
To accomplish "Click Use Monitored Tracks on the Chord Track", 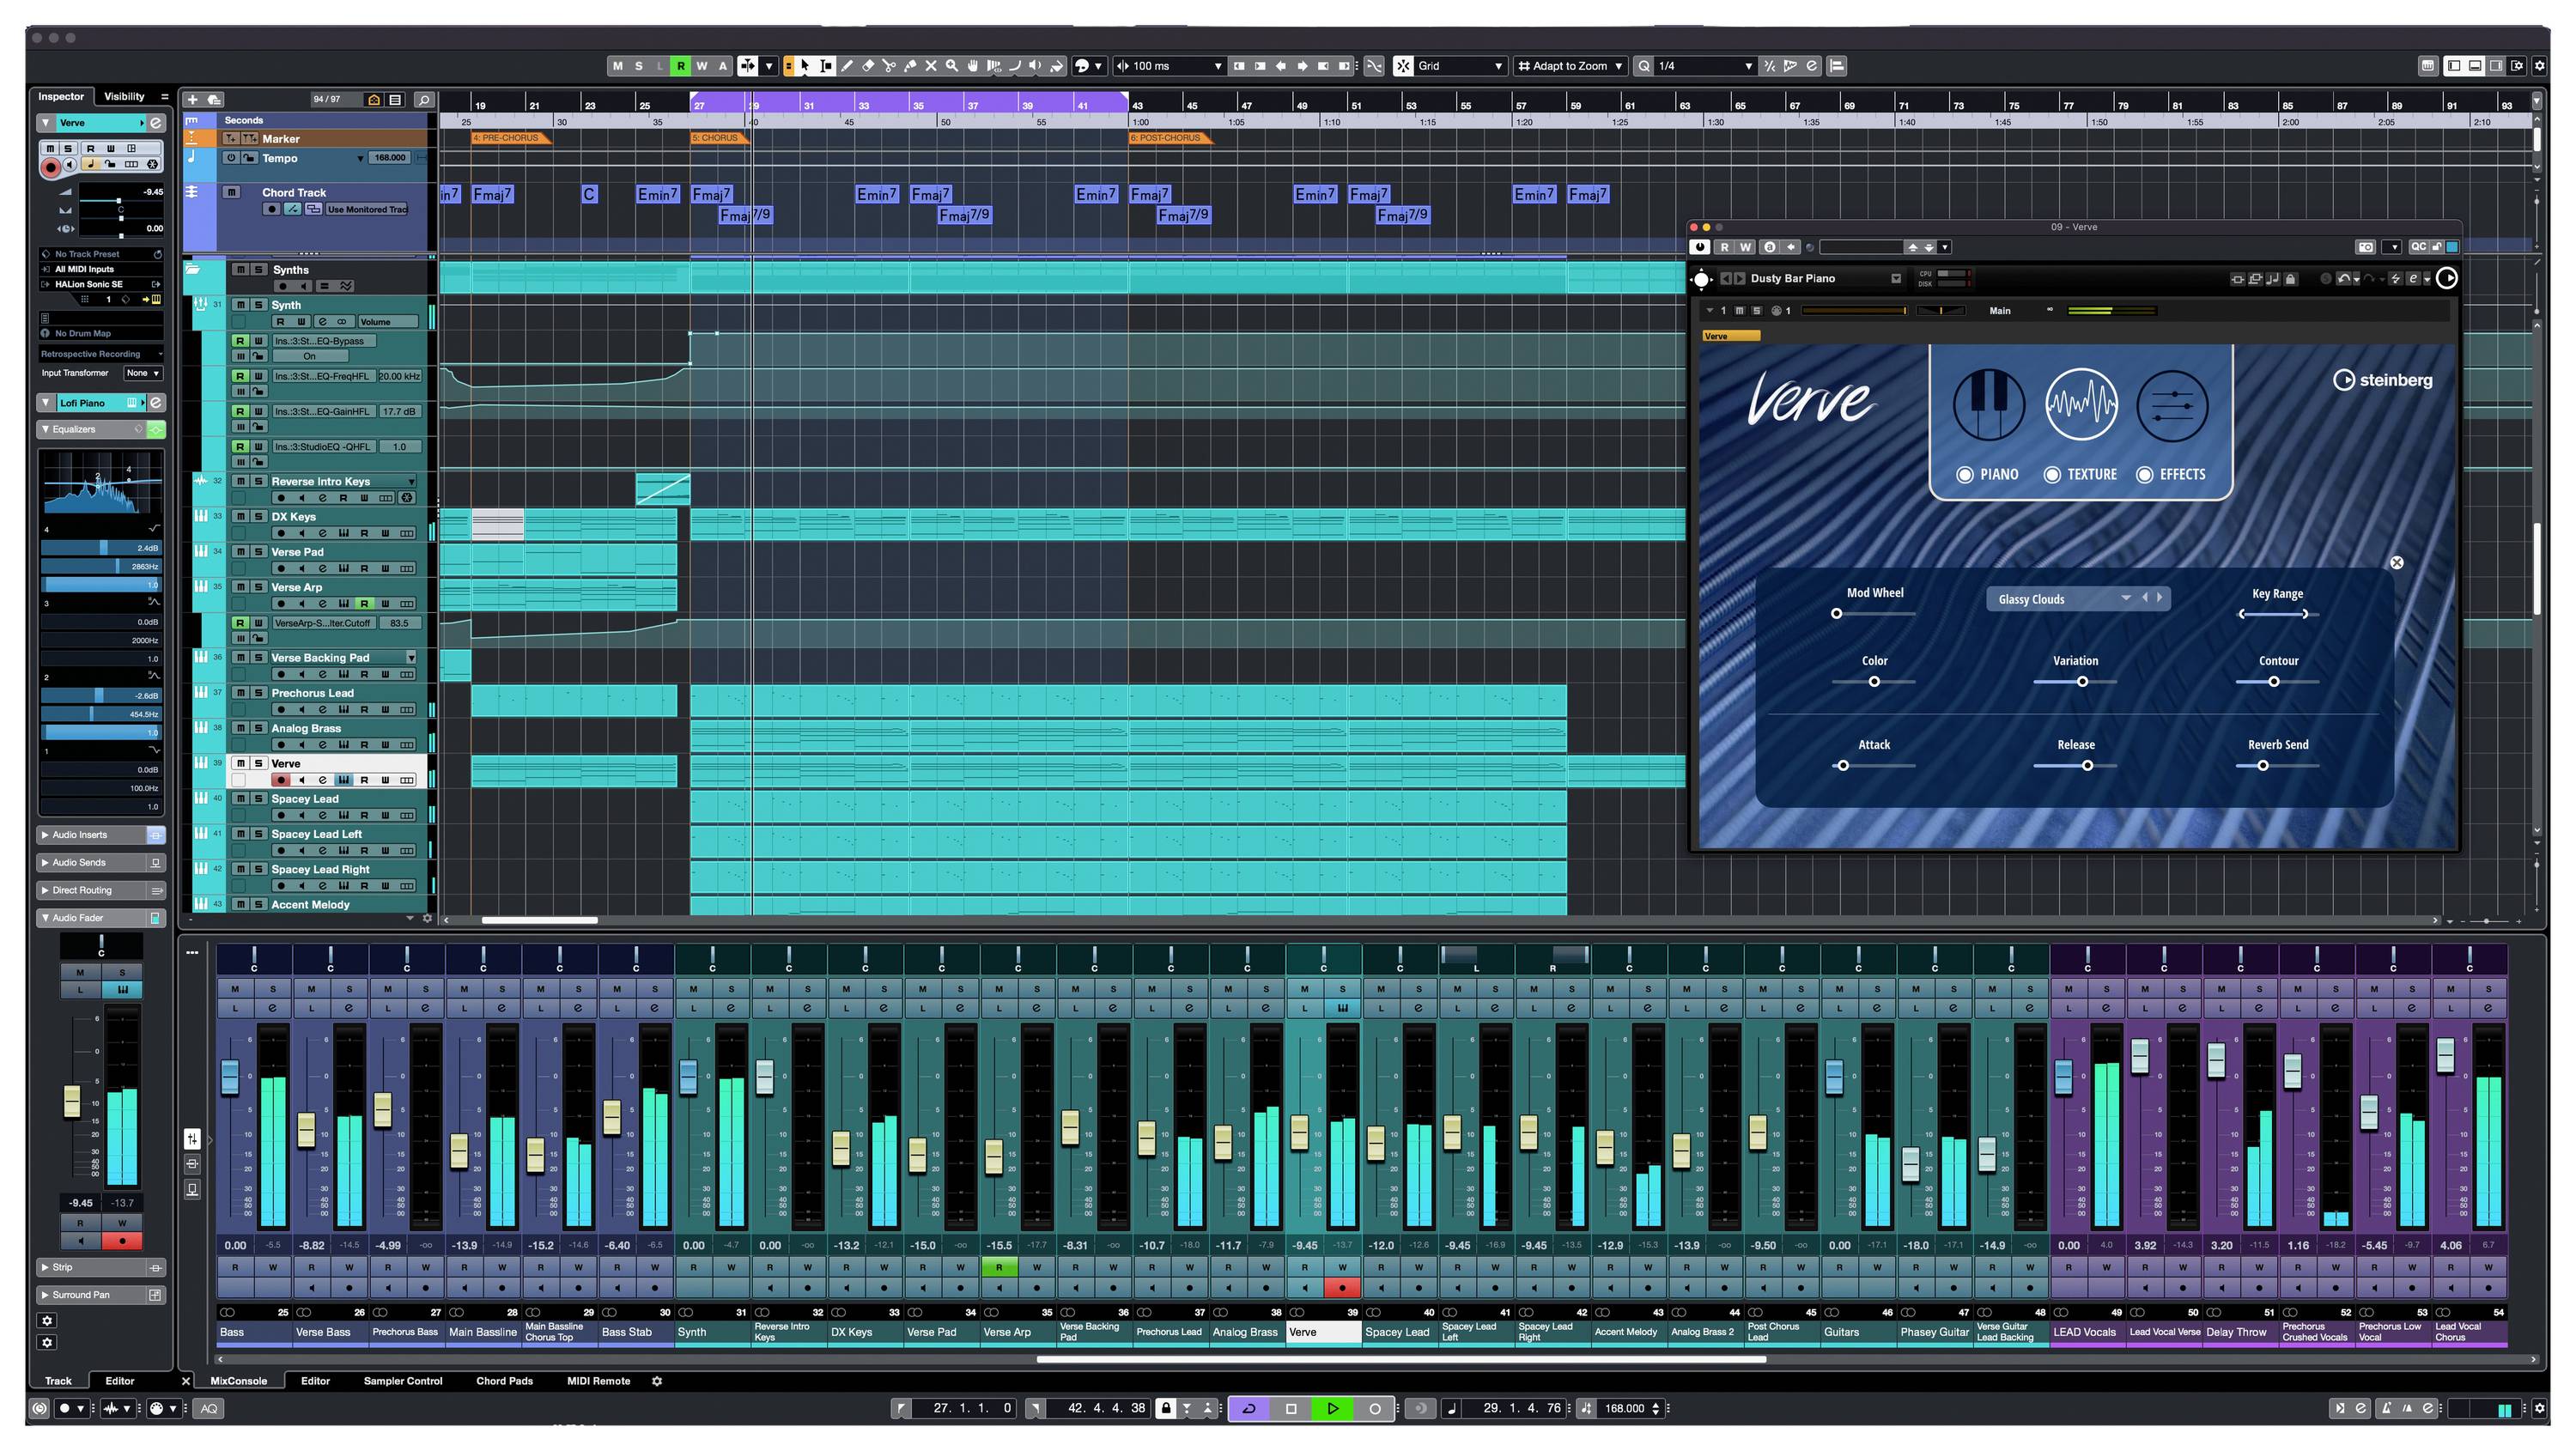I will (365, 209).
